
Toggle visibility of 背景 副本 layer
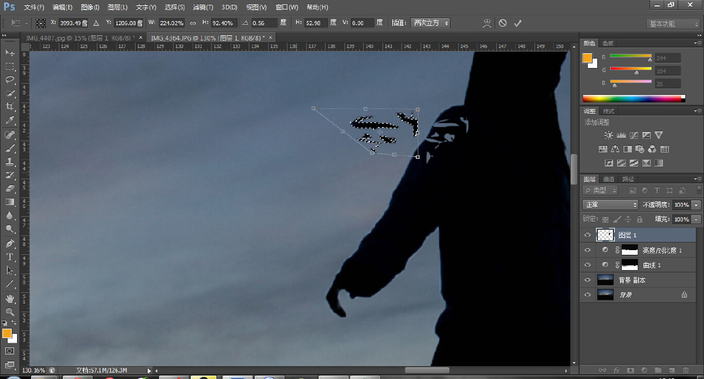pyautogui.click(x=587, y=280)
